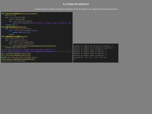Click the code line "print matriz[i][j],"

coord(22,32)
